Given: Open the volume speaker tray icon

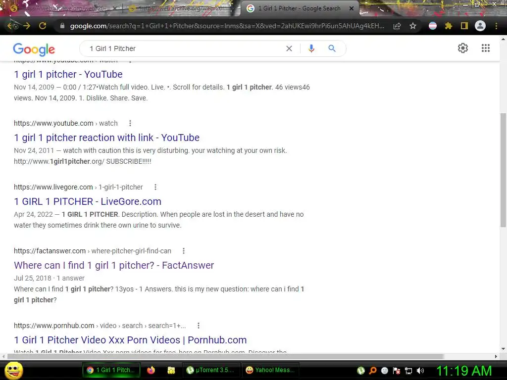Looking at the screenshot, I should (420, 371).
